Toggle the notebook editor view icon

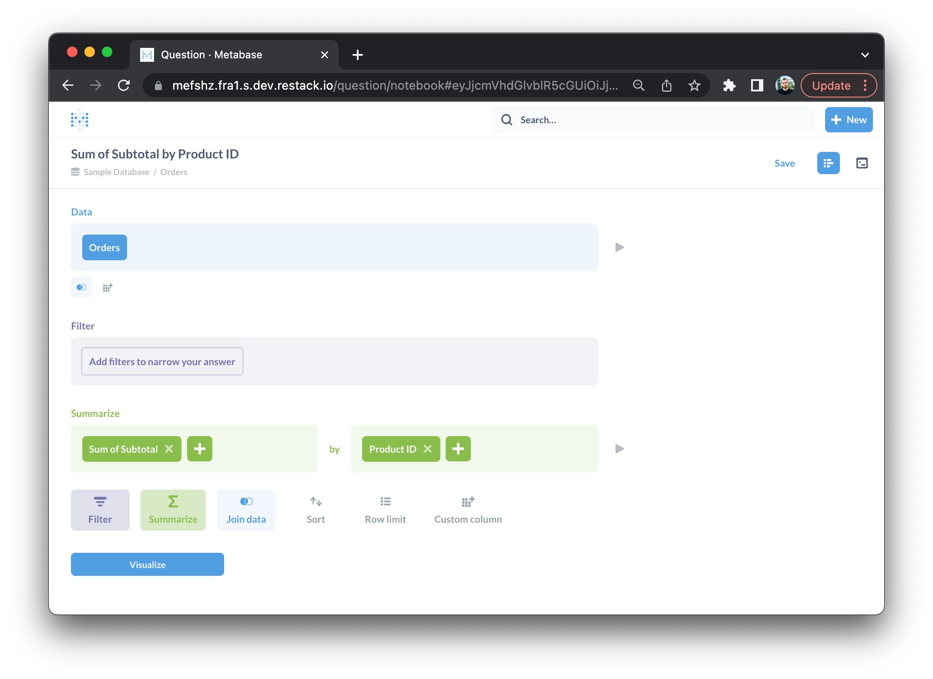click(828, 163)
